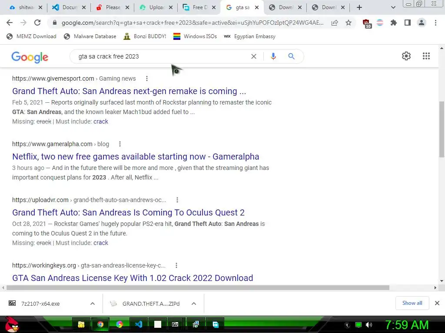Go to the Google logo homepage
Image resolution: width=445 pixels, height=333 pixels.
[x=30, y=57]
